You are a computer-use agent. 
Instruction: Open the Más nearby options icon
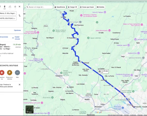click(17, 73)
